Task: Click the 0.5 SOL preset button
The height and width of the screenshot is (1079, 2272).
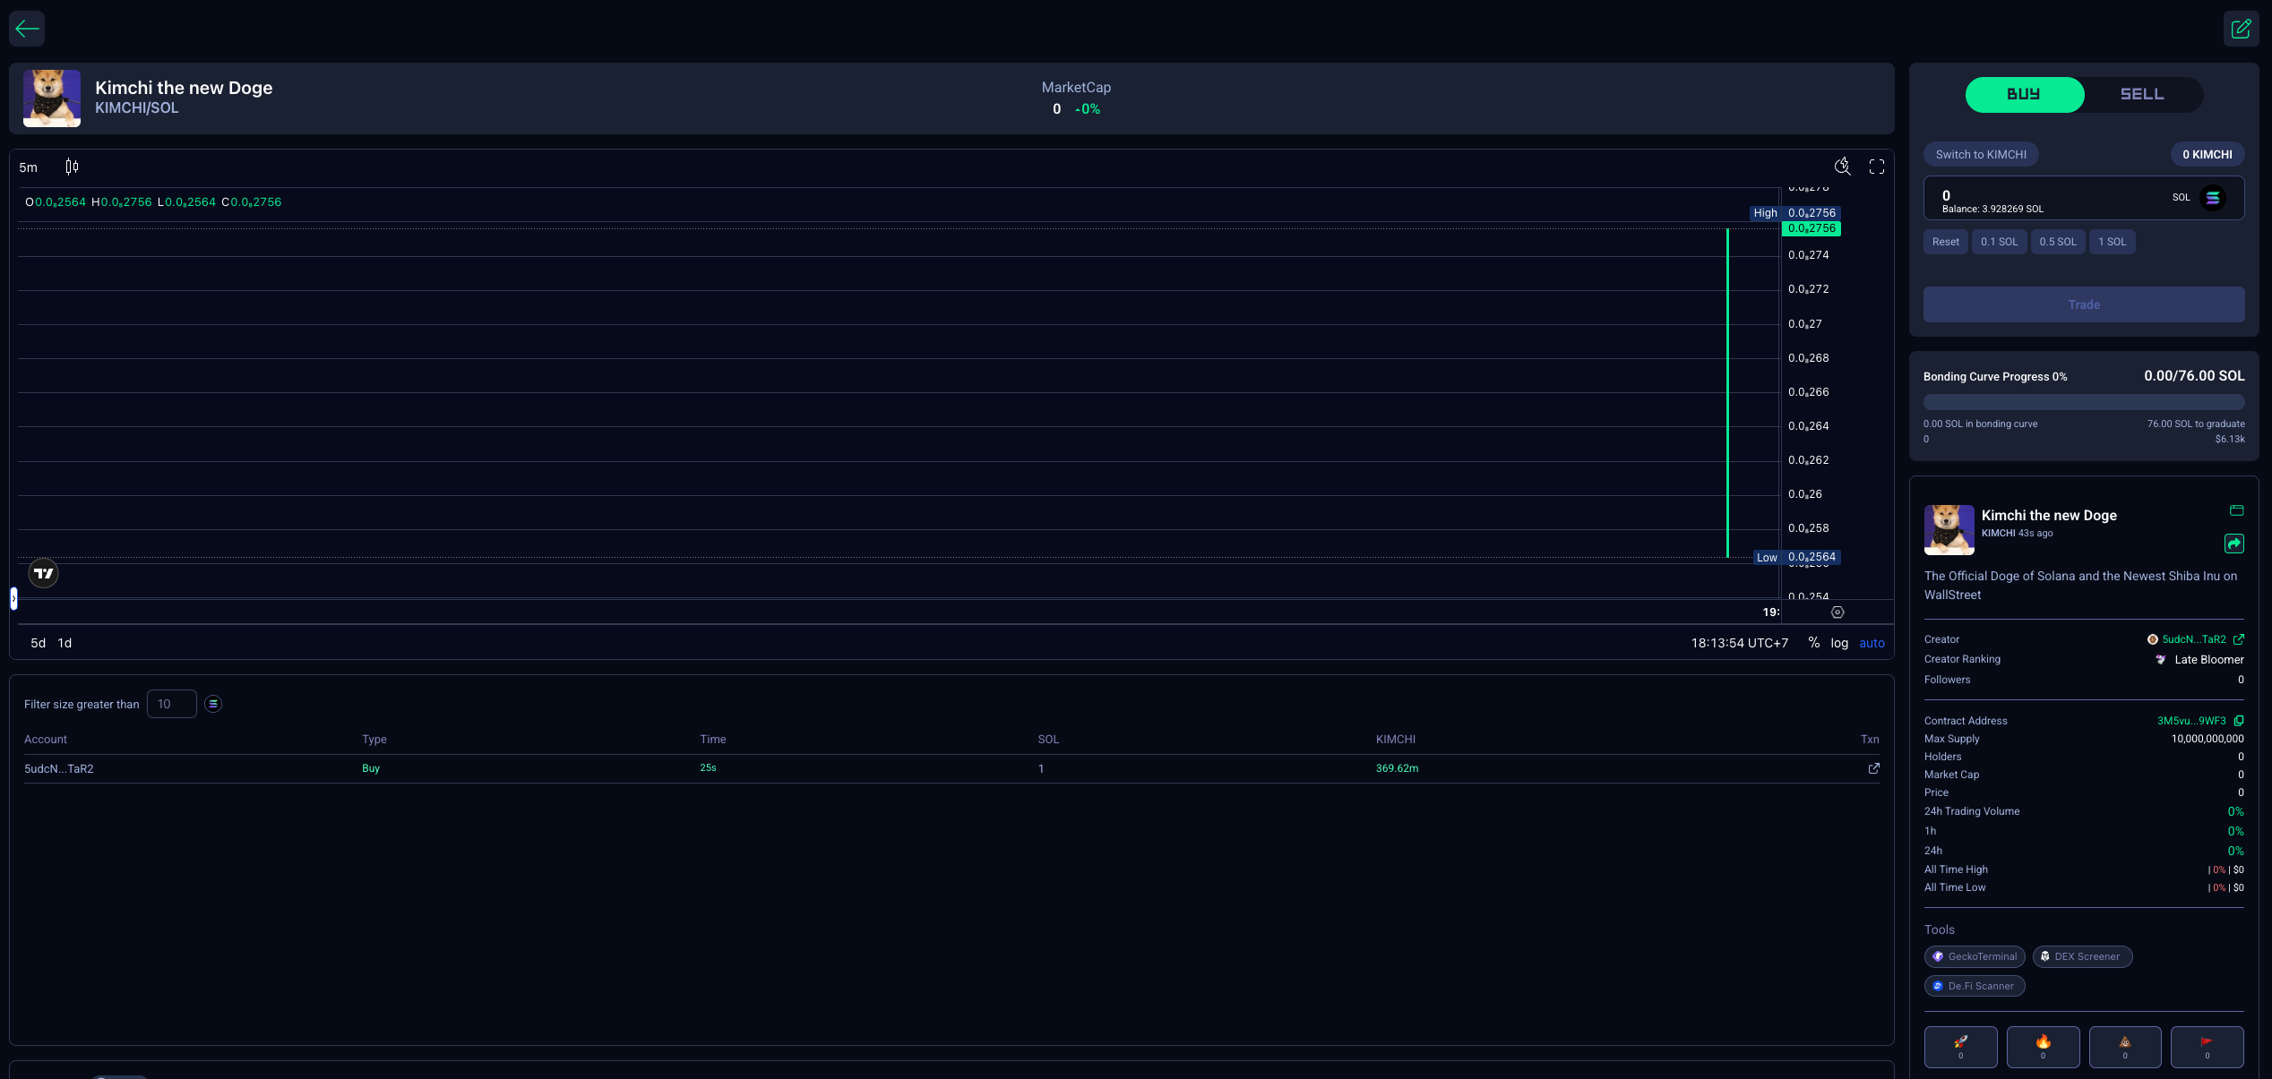Action: (2058, 242)
